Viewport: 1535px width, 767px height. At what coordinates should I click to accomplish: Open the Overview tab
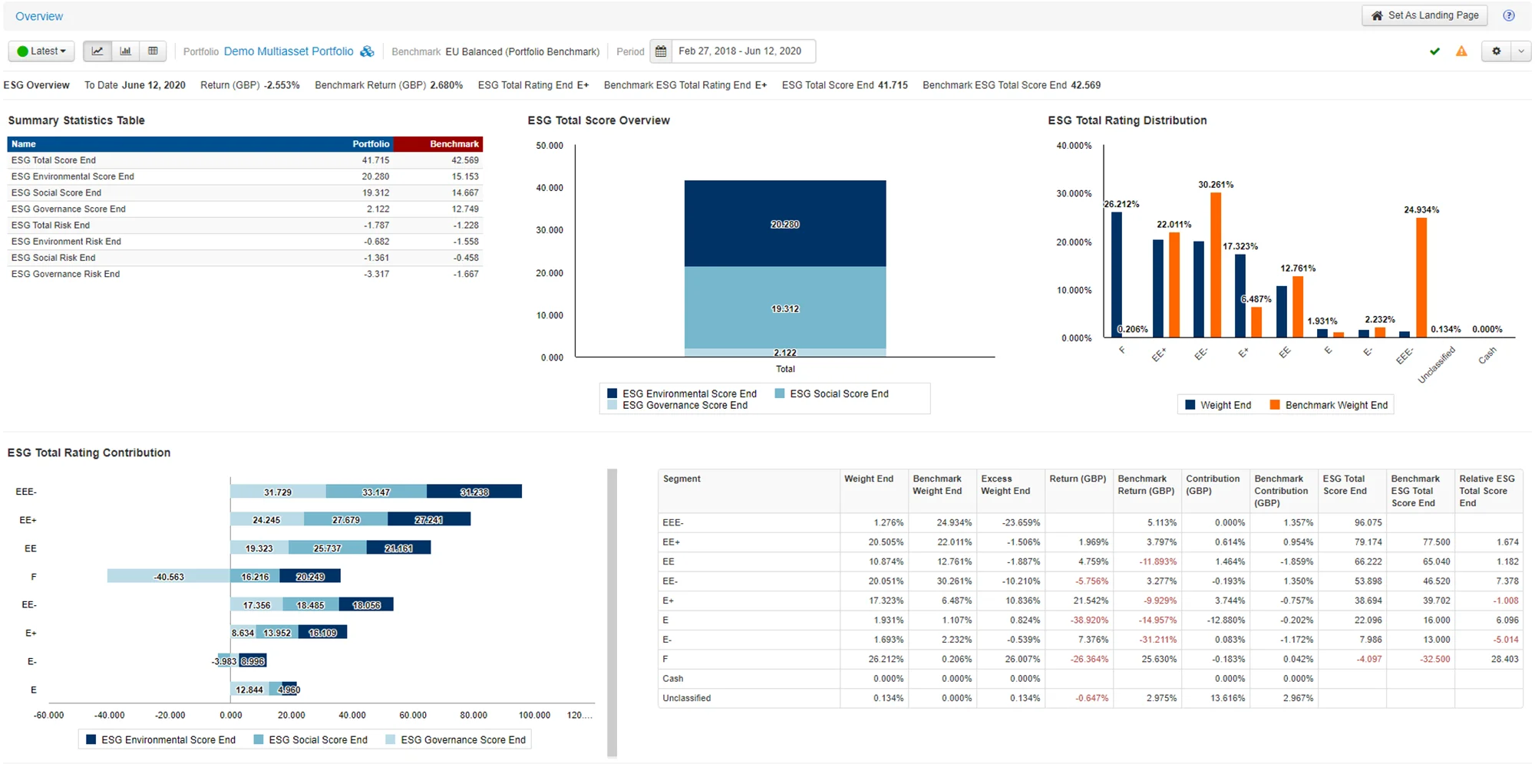(x=39, y=16)
